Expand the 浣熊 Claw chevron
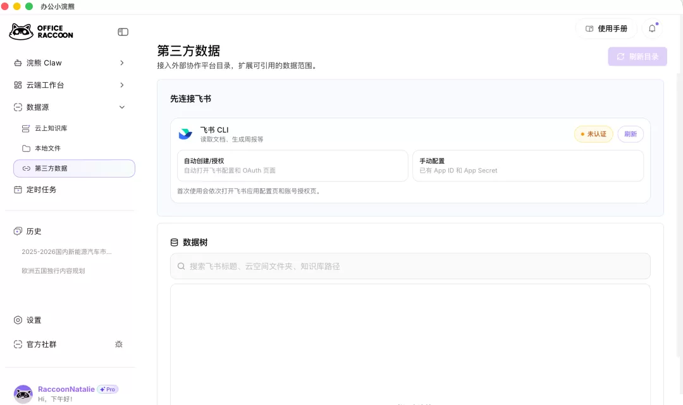The height and width of the screenshot is (405, 683). (x=122, y=63)
